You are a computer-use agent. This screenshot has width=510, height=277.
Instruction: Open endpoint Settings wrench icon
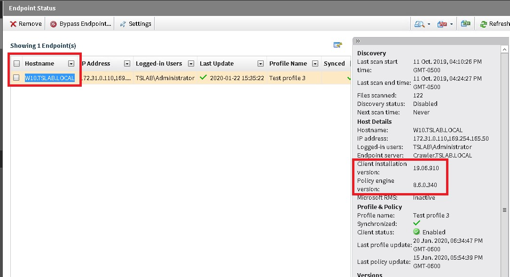tap(123, 24)
